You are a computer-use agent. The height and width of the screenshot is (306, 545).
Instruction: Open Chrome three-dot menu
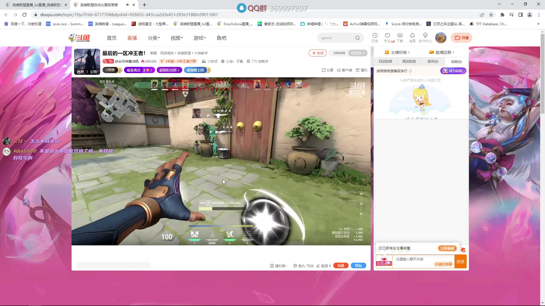tap(539, 15)
